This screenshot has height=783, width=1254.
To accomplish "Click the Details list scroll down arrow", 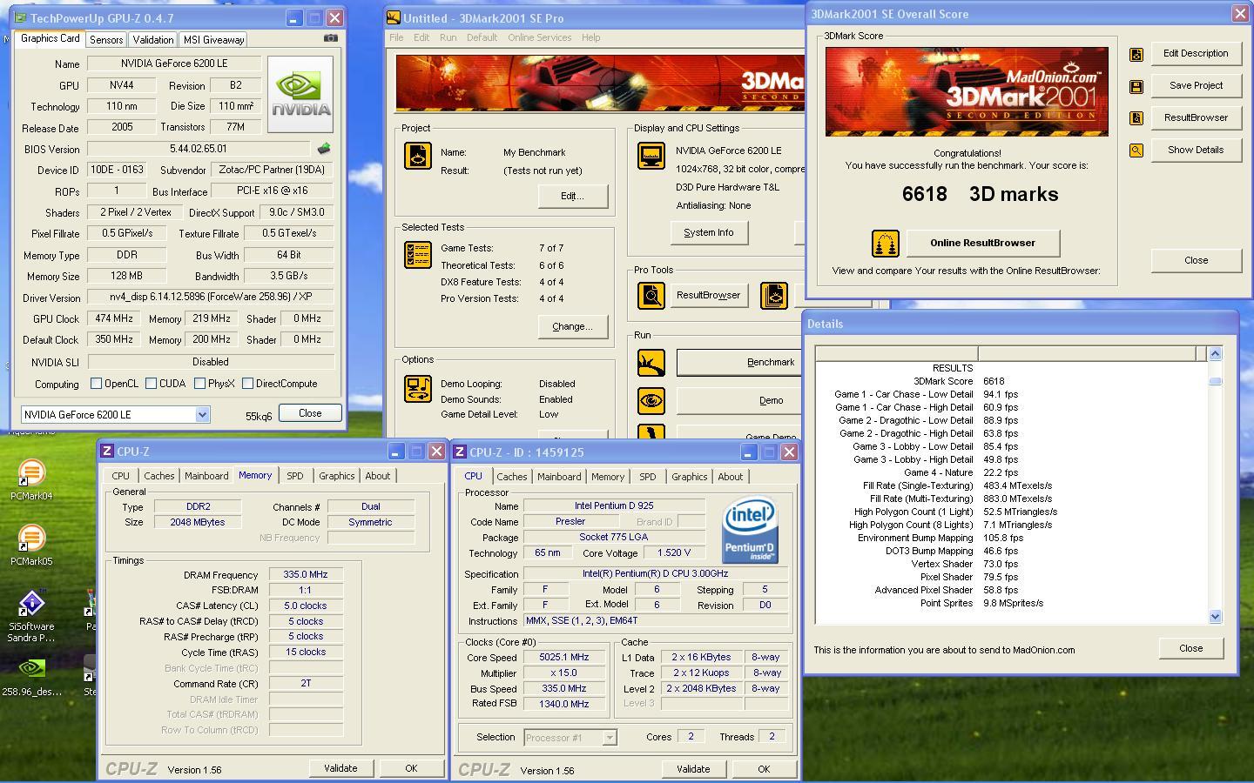I will coord(1216,617).
